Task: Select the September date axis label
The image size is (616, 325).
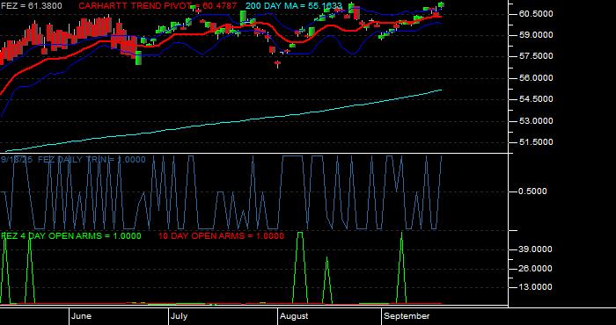Action: click(x=407, y=316)
